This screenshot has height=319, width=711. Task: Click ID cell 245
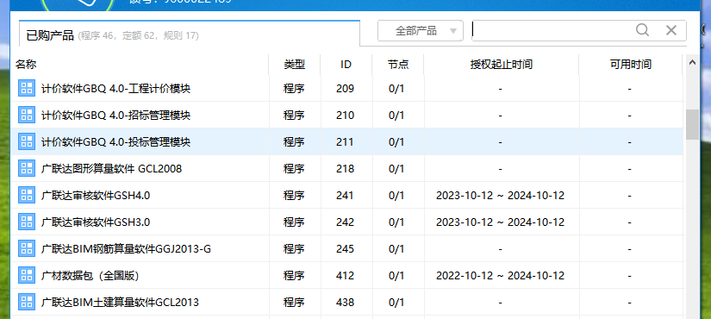pos(345,249)
